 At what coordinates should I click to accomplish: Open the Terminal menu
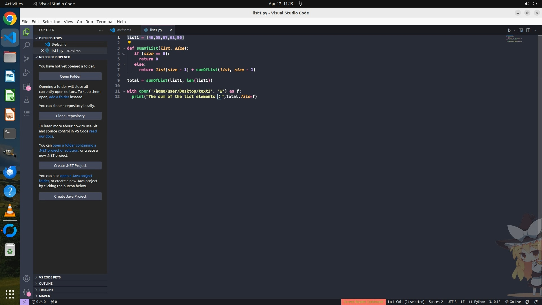[x=105, y=22]
